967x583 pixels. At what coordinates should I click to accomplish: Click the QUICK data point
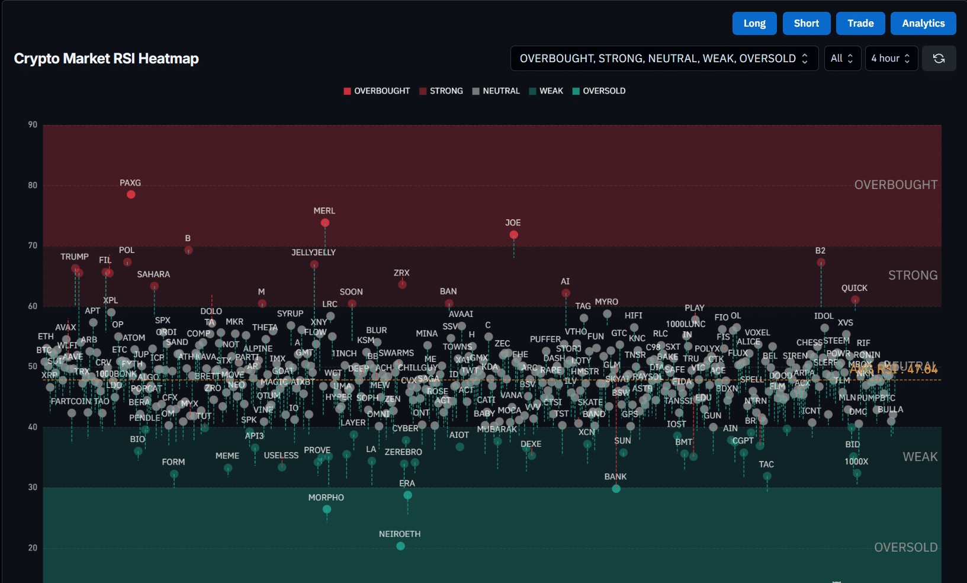(x=855, y=300)
